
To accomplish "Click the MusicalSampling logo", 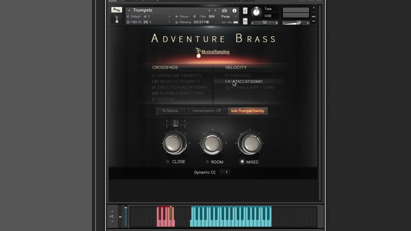I will pyautogui.click(x=212, y=52).
